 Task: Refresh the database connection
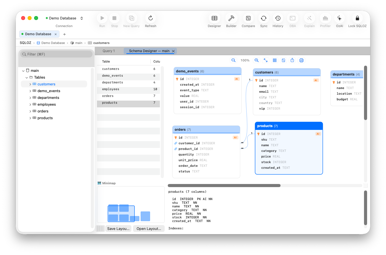click(151, 18)
